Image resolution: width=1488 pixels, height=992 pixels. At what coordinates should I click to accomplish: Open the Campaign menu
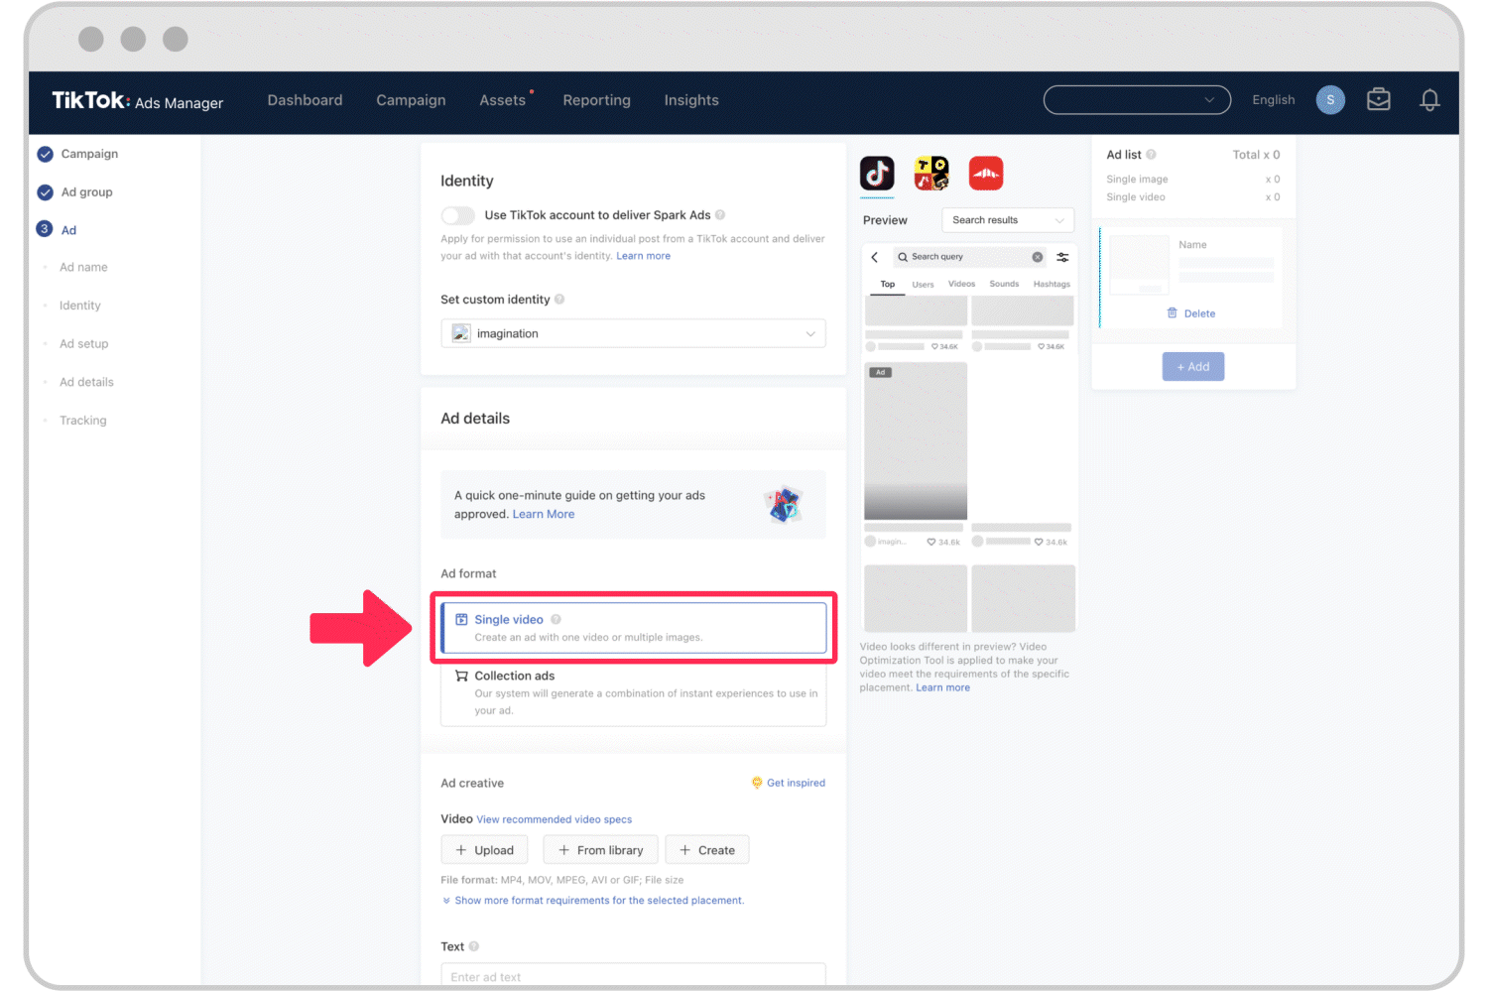point(411,100)
